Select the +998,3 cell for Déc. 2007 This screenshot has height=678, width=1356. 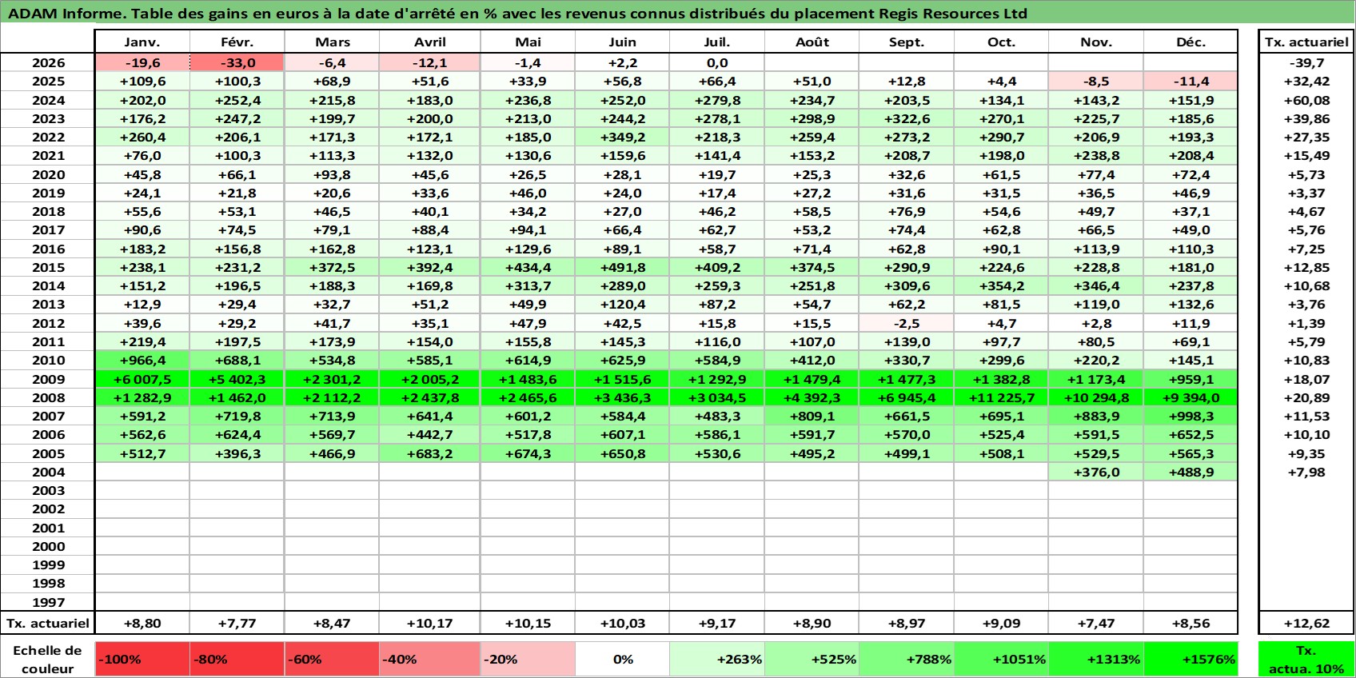point(1190,416)
